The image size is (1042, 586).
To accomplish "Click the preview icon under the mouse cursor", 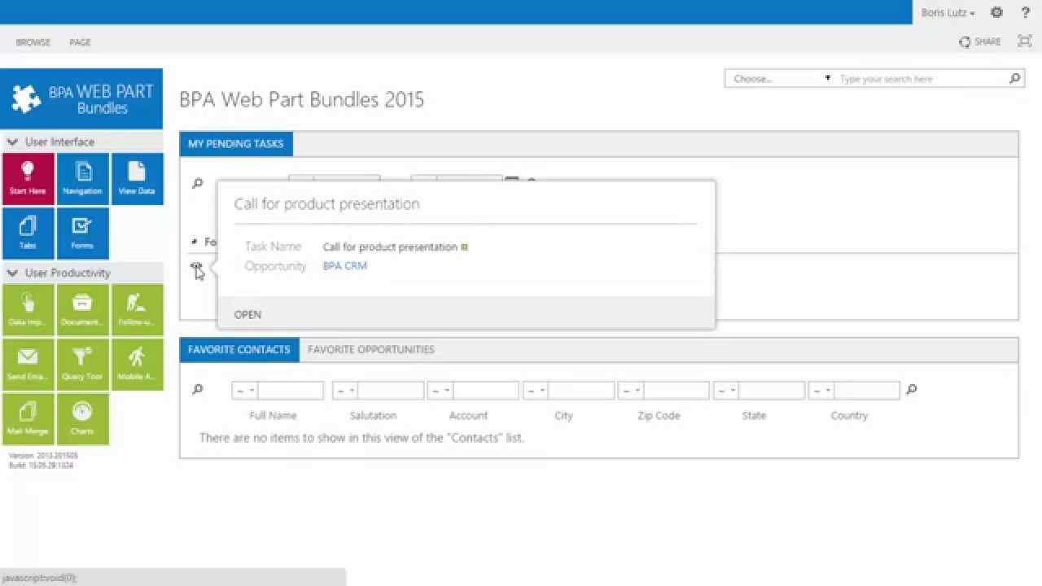I will point(195,266).
